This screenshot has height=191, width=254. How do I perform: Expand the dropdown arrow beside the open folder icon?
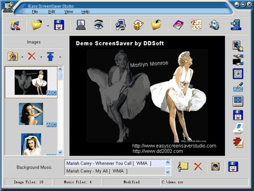[x=48, y=26]
